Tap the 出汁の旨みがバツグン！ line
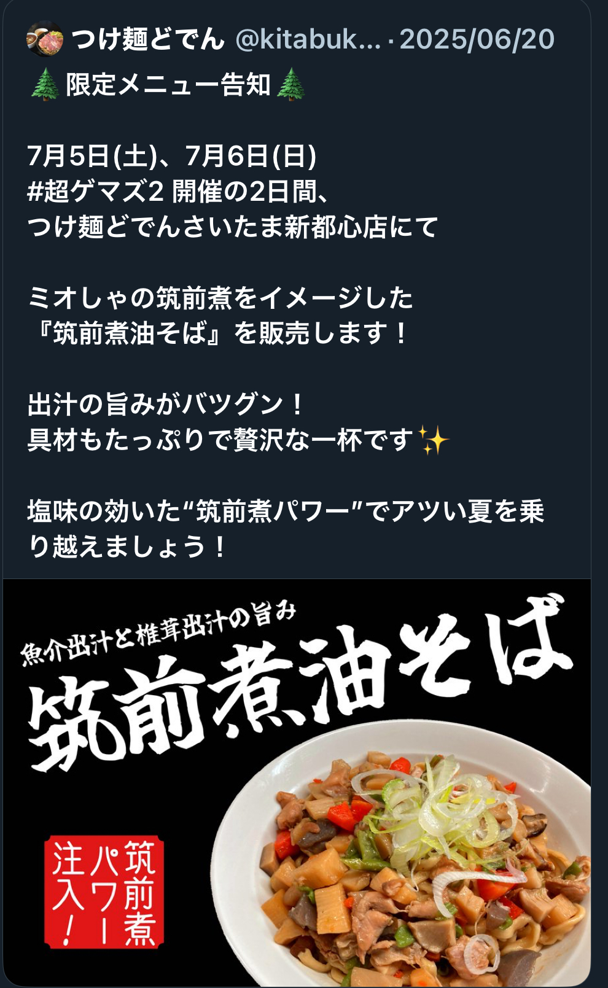 coord(166,404)
